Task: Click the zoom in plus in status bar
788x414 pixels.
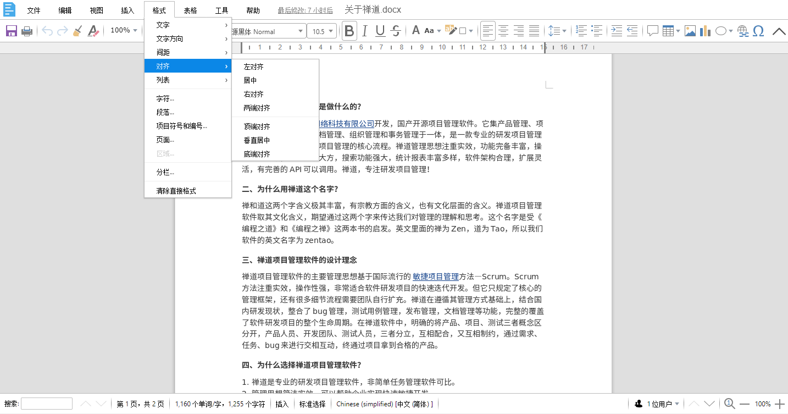Action: pos(779,404)
